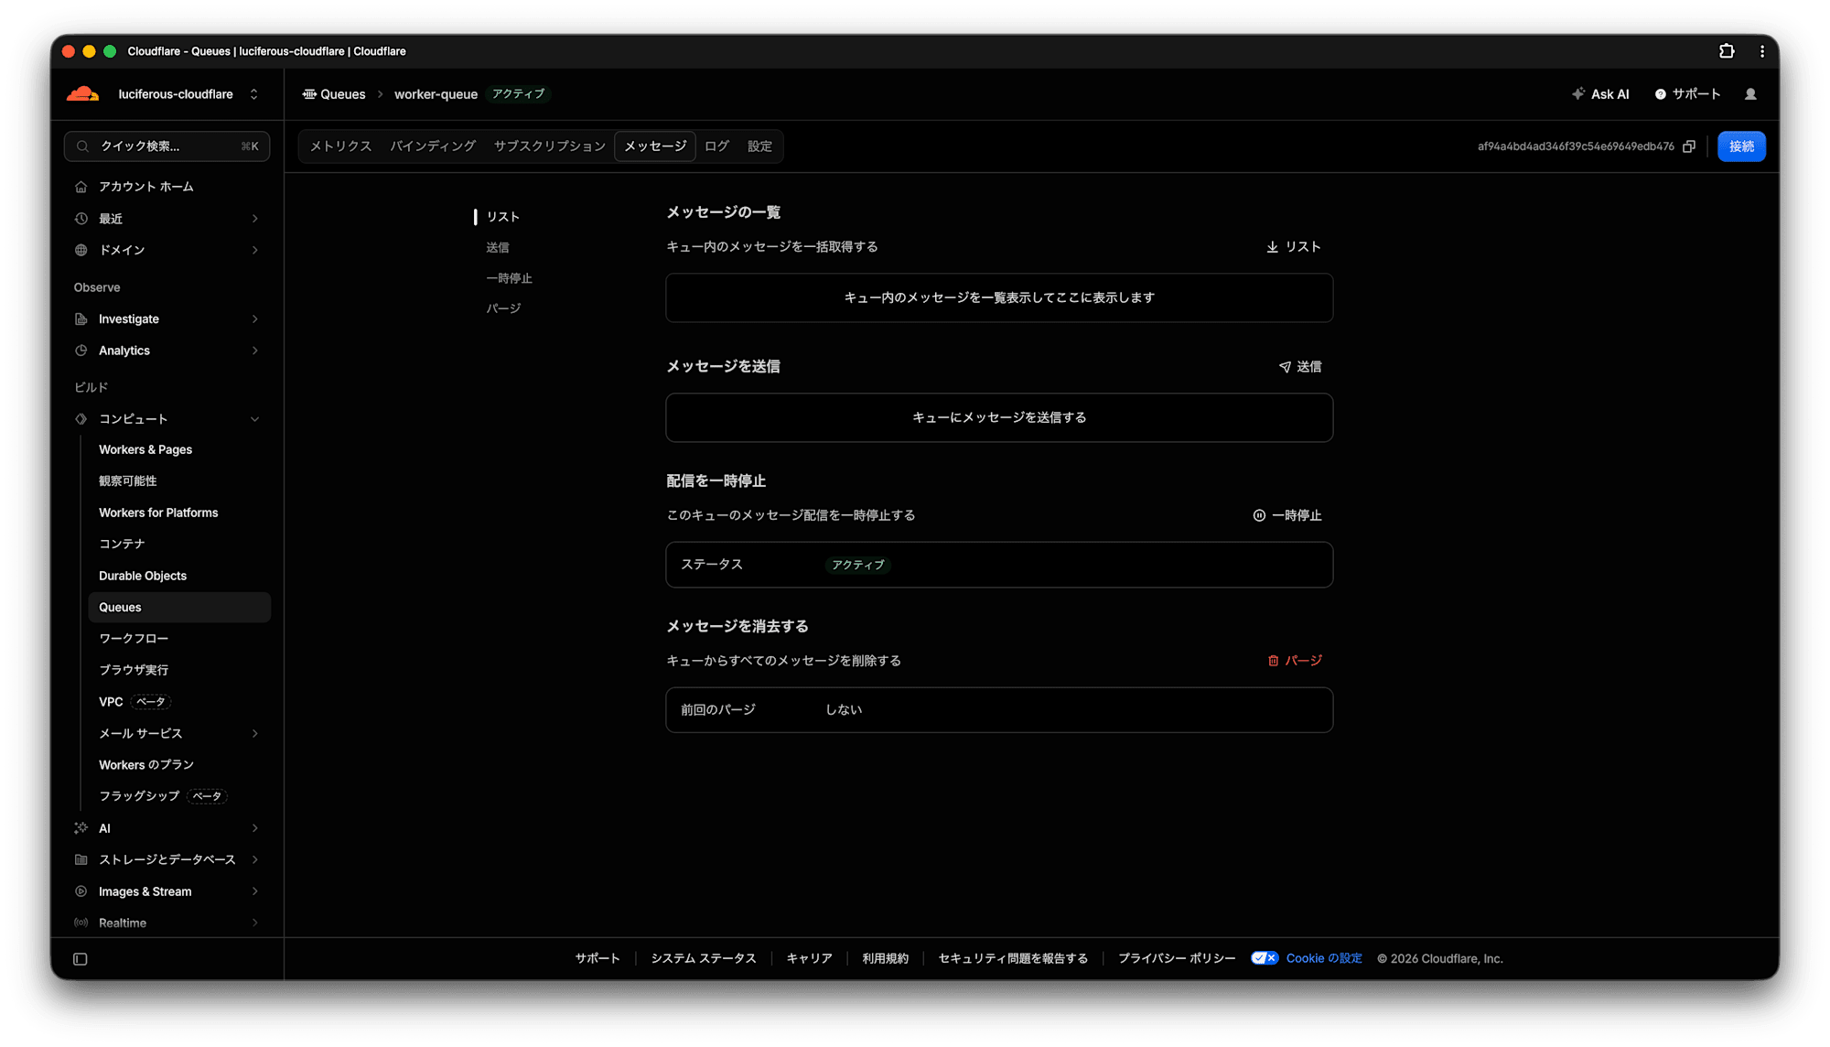Collapse the sidebar with panel icon
1830x1047 pixels.
pyautogui.click(x=81, y=959)
